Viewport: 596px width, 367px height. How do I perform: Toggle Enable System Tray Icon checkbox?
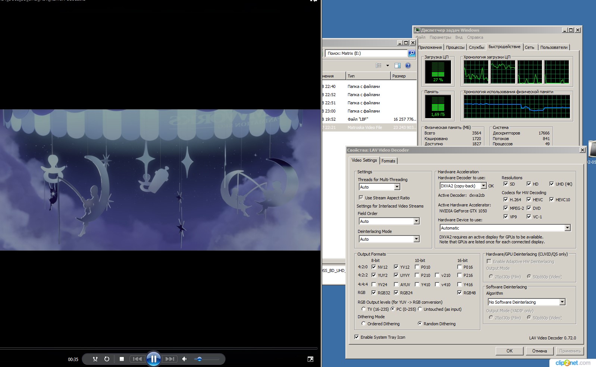[x=357, y=337]
